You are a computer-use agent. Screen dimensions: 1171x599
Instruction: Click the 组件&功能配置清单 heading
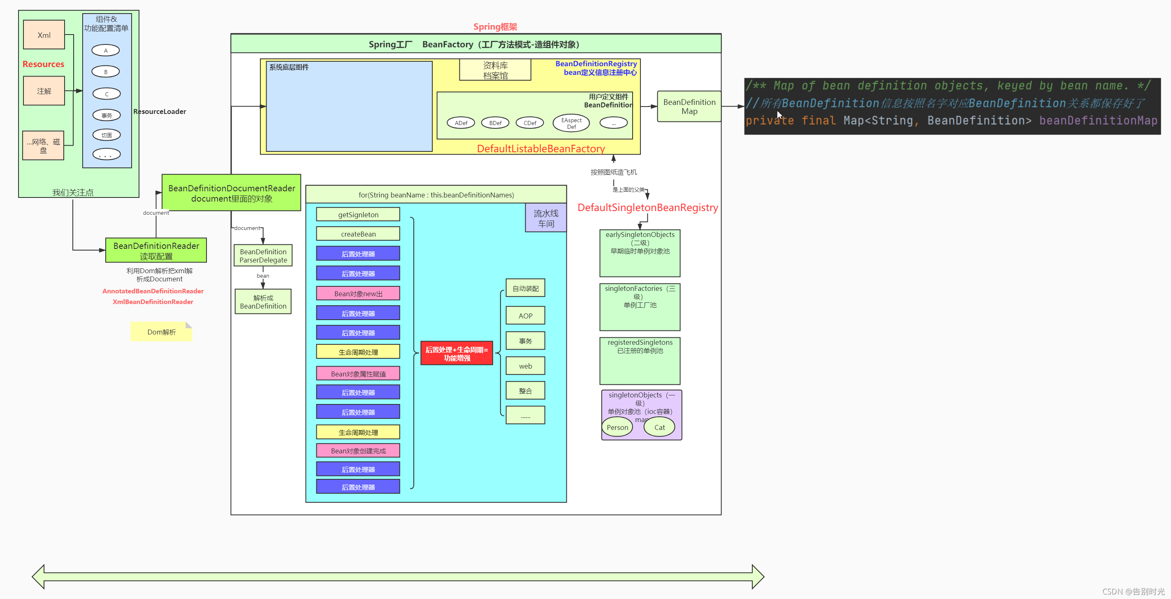coord(107,23)
